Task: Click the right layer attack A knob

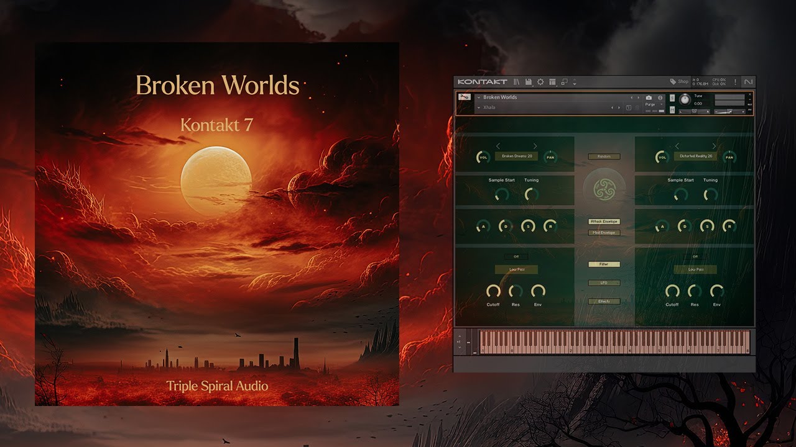Action: point(662,227)
